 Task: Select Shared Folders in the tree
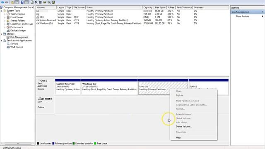[17, 21]
